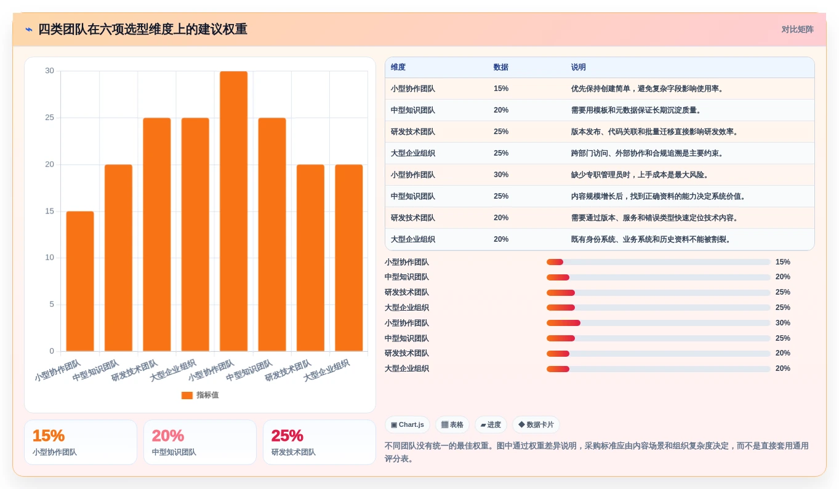Click the 说明 table column header
839x489 pixels.
point(690,68)
